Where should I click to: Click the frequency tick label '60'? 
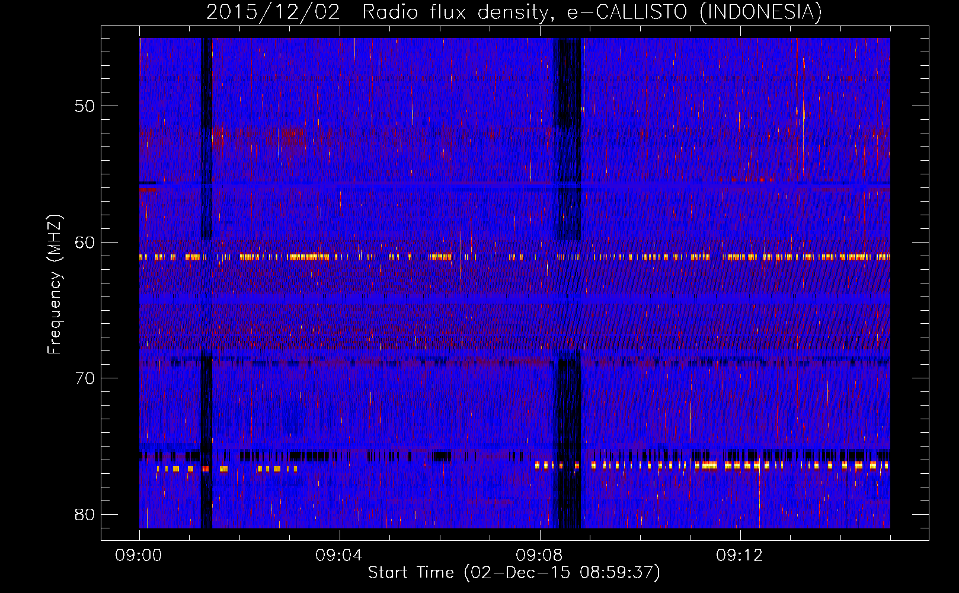(85, 242)
